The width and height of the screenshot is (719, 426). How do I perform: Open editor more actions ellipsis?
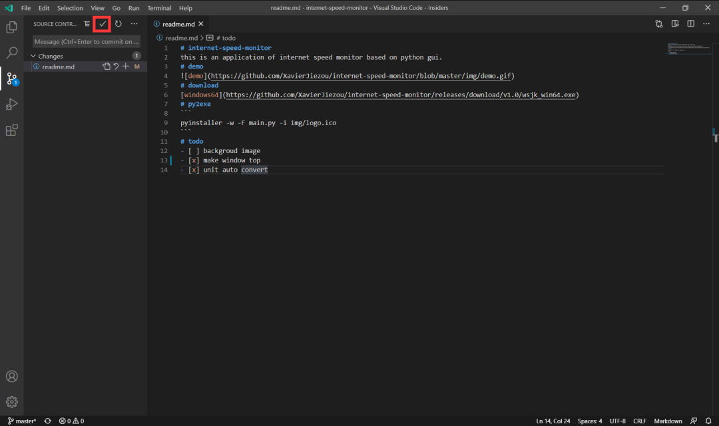[x=706, y=24]
